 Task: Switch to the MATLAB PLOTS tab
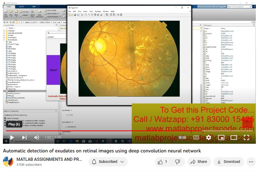coord(21,7)
